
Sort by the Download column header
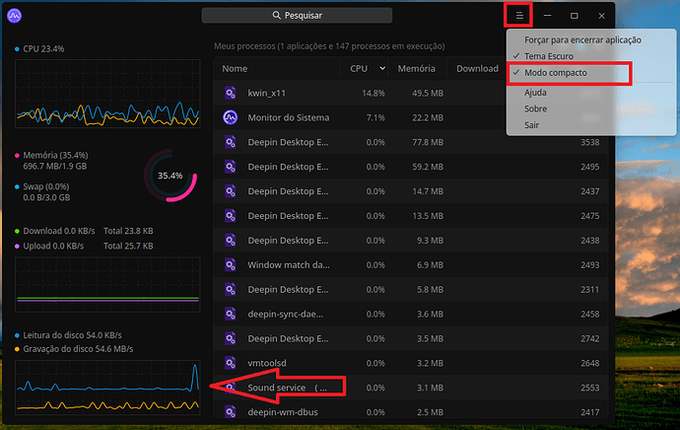(477, 69)
